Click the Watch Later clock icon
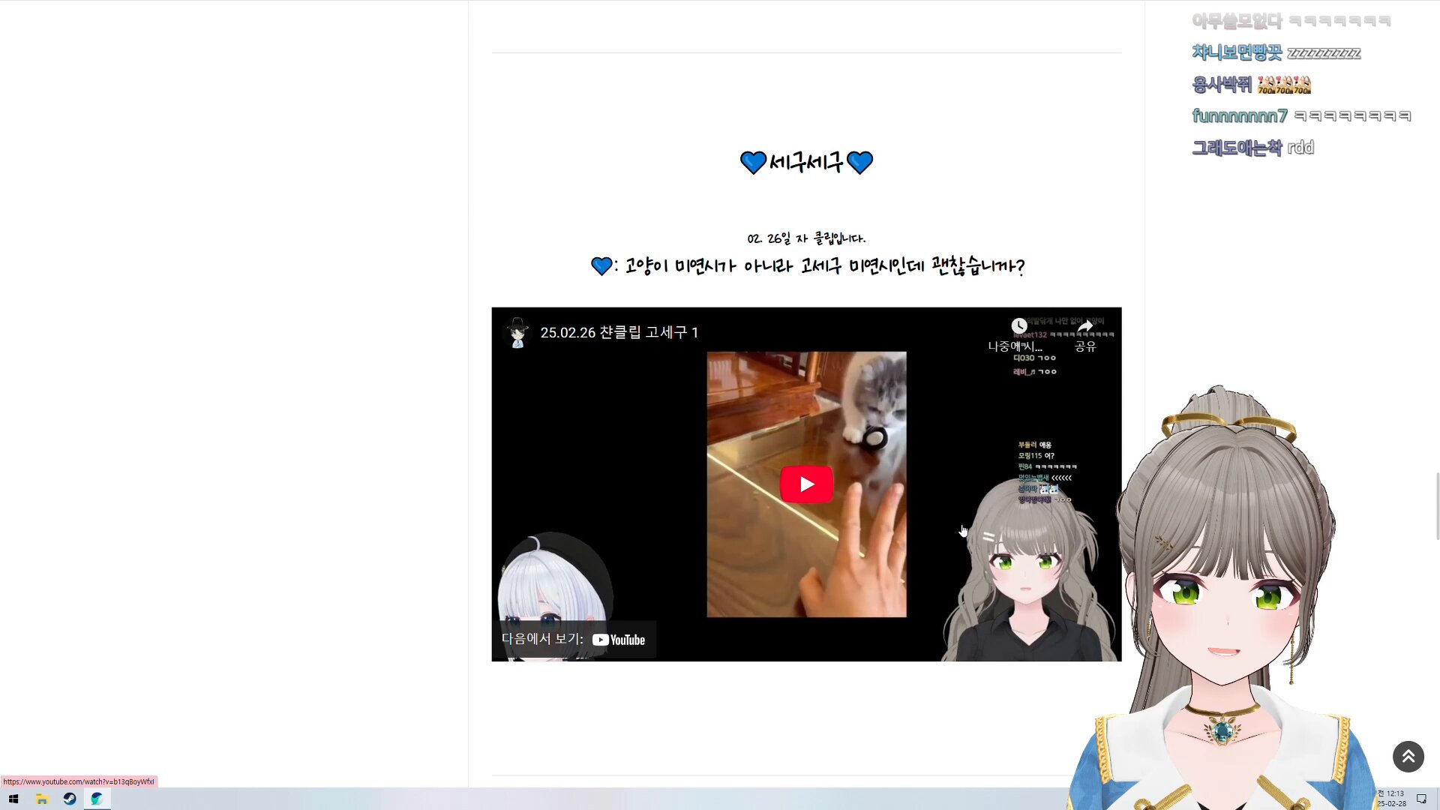Screen dimensions: 1440x810 coord(1018,326)
